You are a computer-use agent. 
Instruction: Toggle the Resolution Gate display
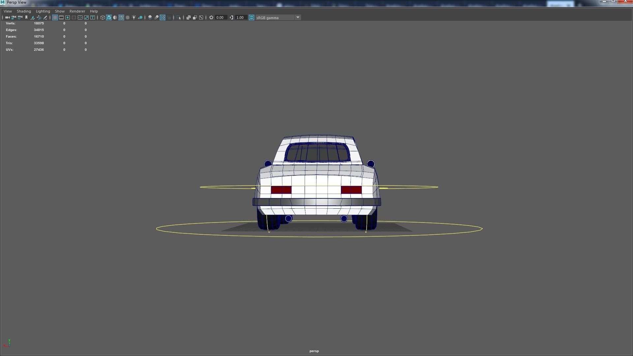coord(68,17)
